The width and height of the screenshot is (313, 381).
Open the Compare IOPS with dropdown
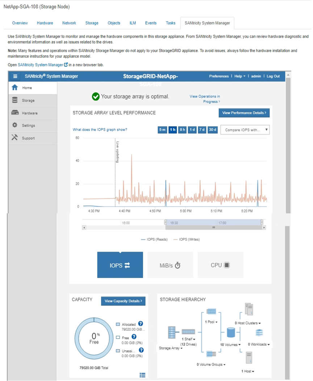tap(245, 130)
